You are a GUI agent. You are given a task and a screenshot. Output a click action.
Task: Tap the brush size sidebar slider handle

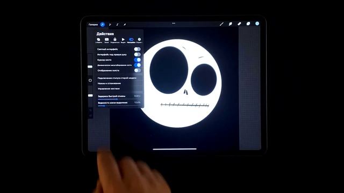(x=90, y=66)
